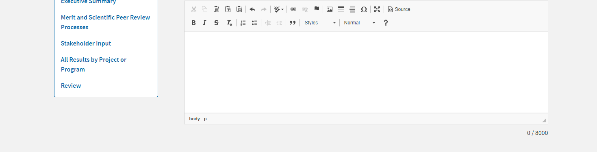Apply block quote formatting
Screen dimensions: 597x152
tap(292, 23)
